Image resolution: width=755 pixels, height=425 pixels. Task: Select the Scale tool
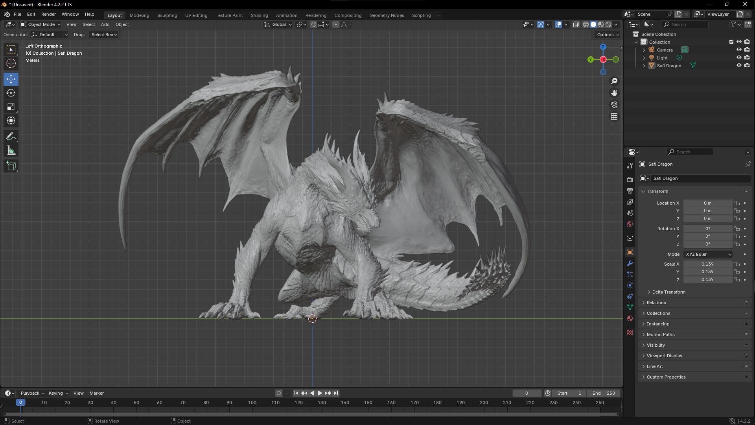click(11, 107)
